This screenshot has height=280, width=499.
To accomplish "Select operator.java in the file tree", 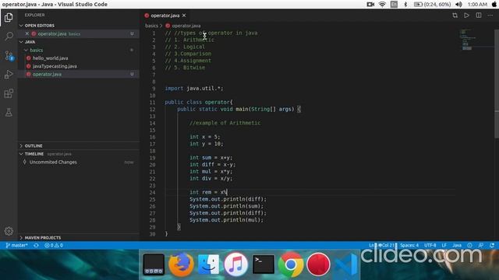I will [x=79, y=74].
